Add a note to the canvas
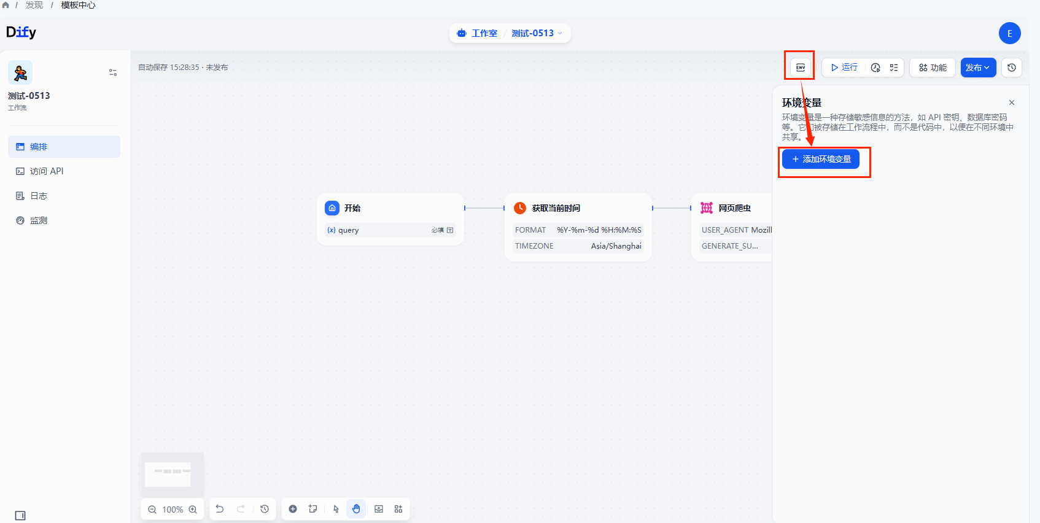This screenshot has height=523, width=1040. point(313,509)
